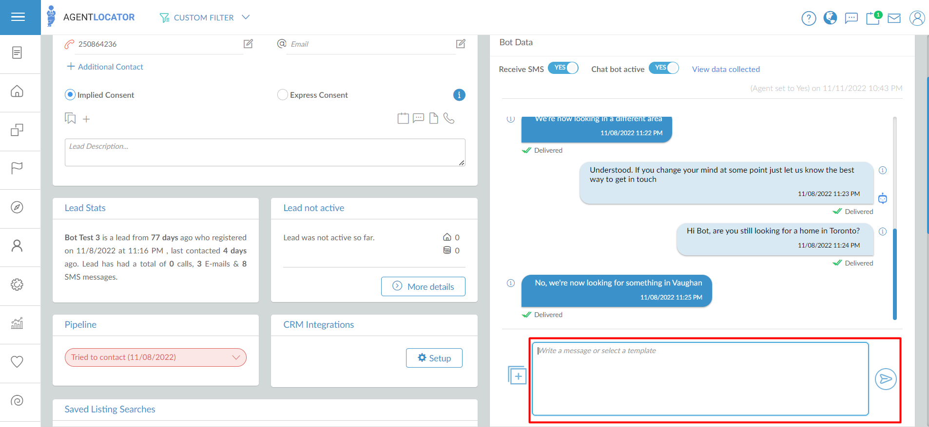This screenshot has height=427, width=929.
Task: Open the flag sidebar icon
Action: coord(17,168)
